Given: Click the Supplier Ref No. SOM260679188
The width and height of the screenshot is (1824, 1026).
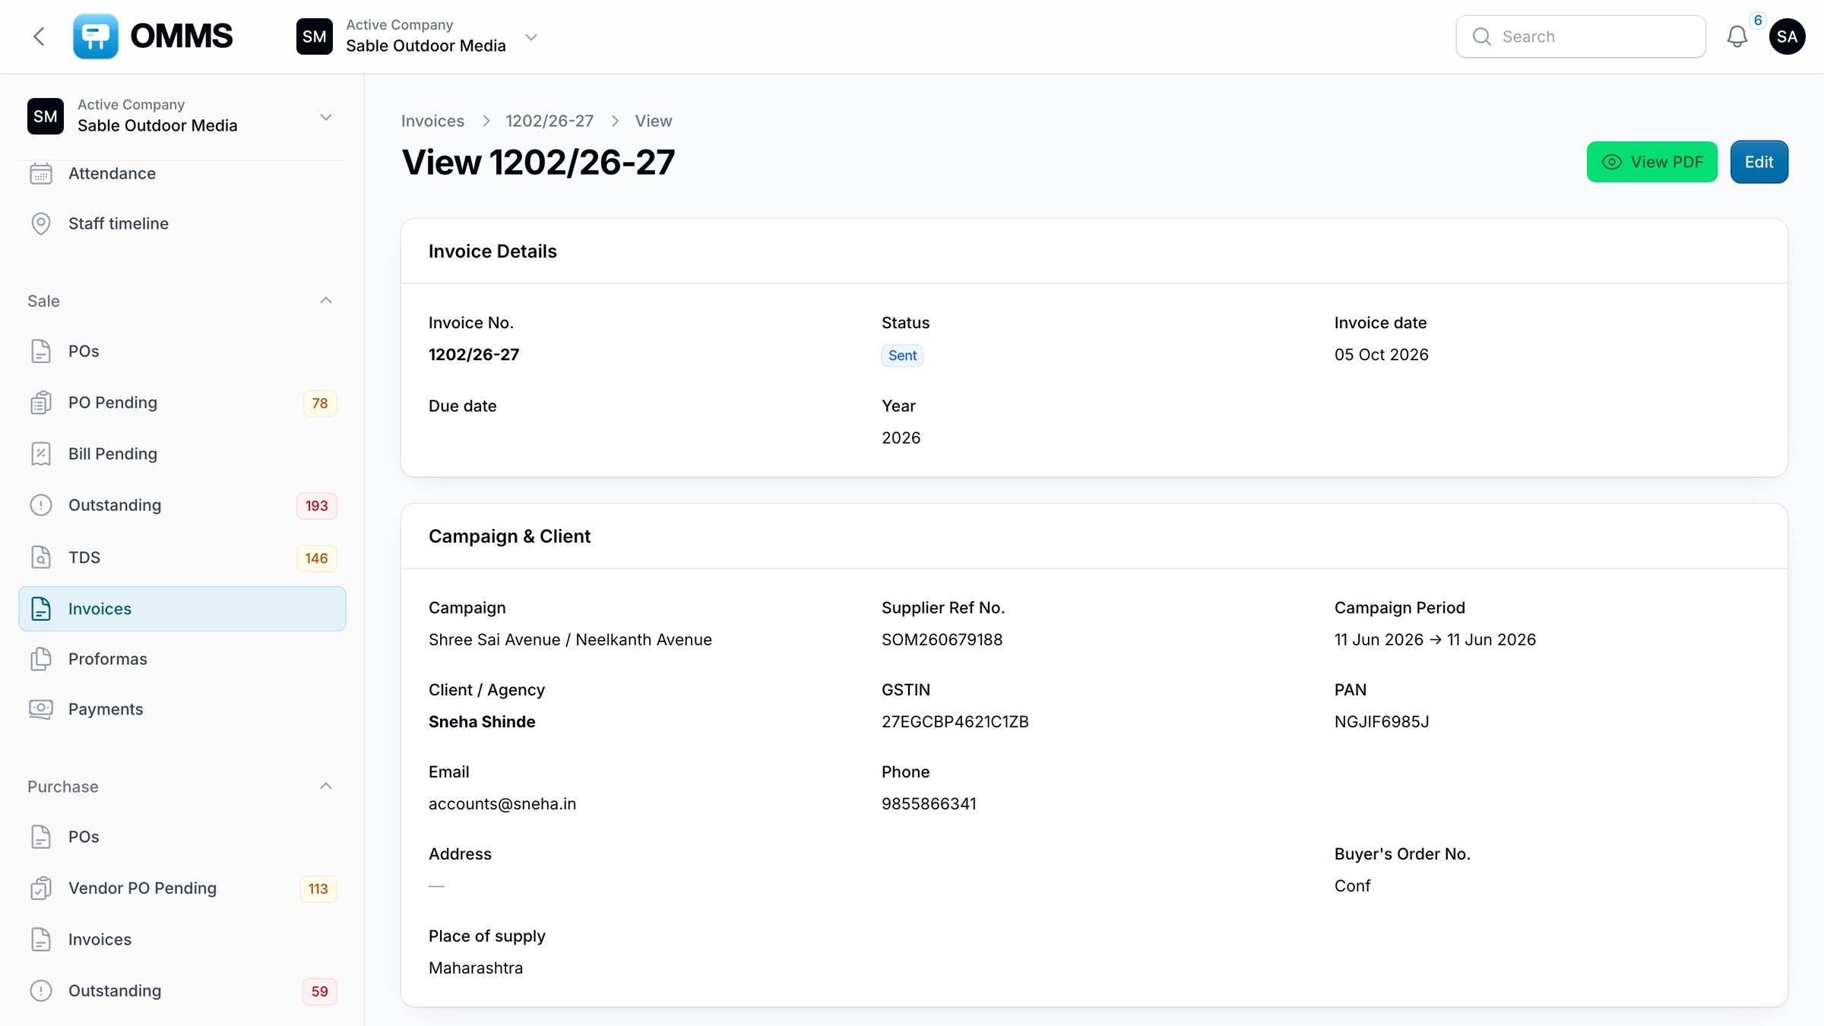Looking at the screenshot, I should click(942, 640).
